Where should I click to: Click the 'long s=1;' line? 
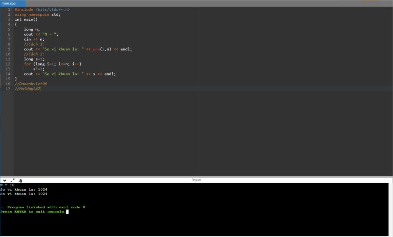(34, 59)
